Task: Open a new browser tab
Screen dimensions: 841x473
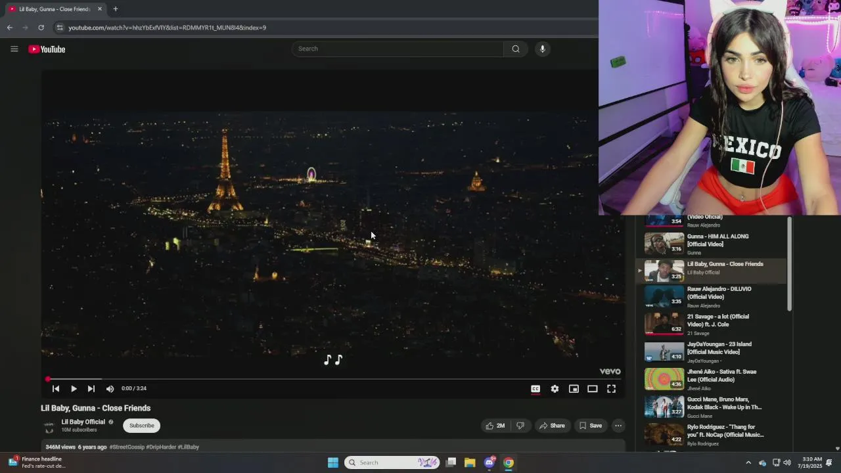Action: coord(115,9)
